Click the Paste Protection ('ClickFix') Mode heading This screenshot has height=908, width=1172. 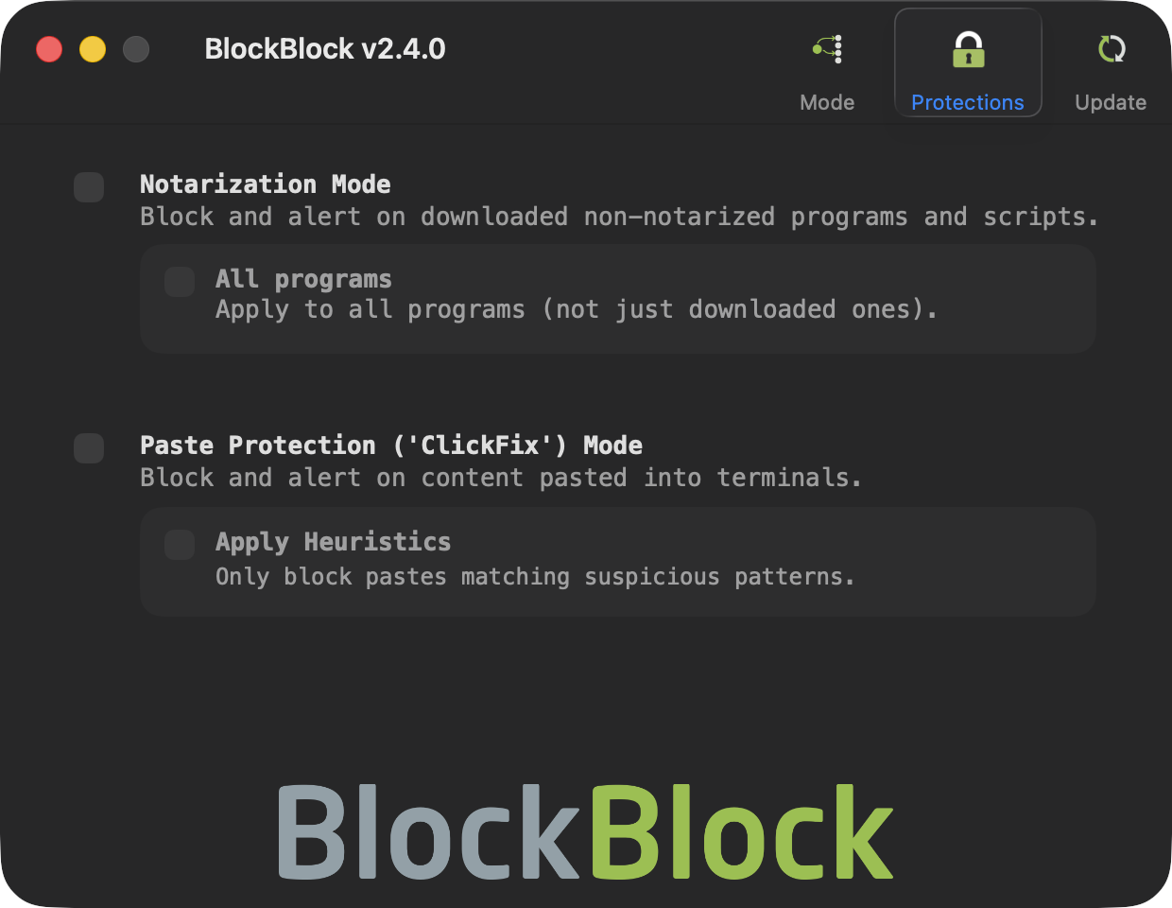coord(390,445)
